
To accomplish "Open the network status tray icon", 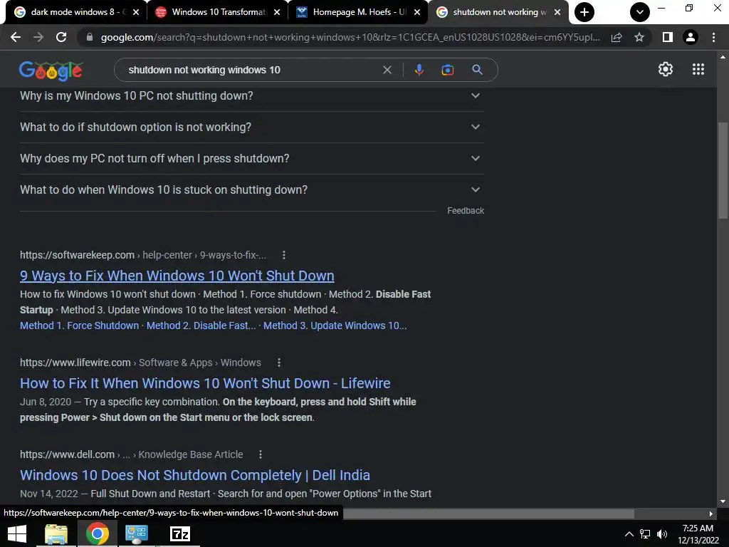I will (x=645, y=534).
